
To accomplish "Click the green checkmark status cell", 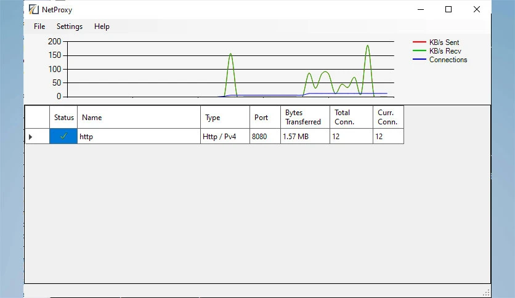I will click(63, 136).
